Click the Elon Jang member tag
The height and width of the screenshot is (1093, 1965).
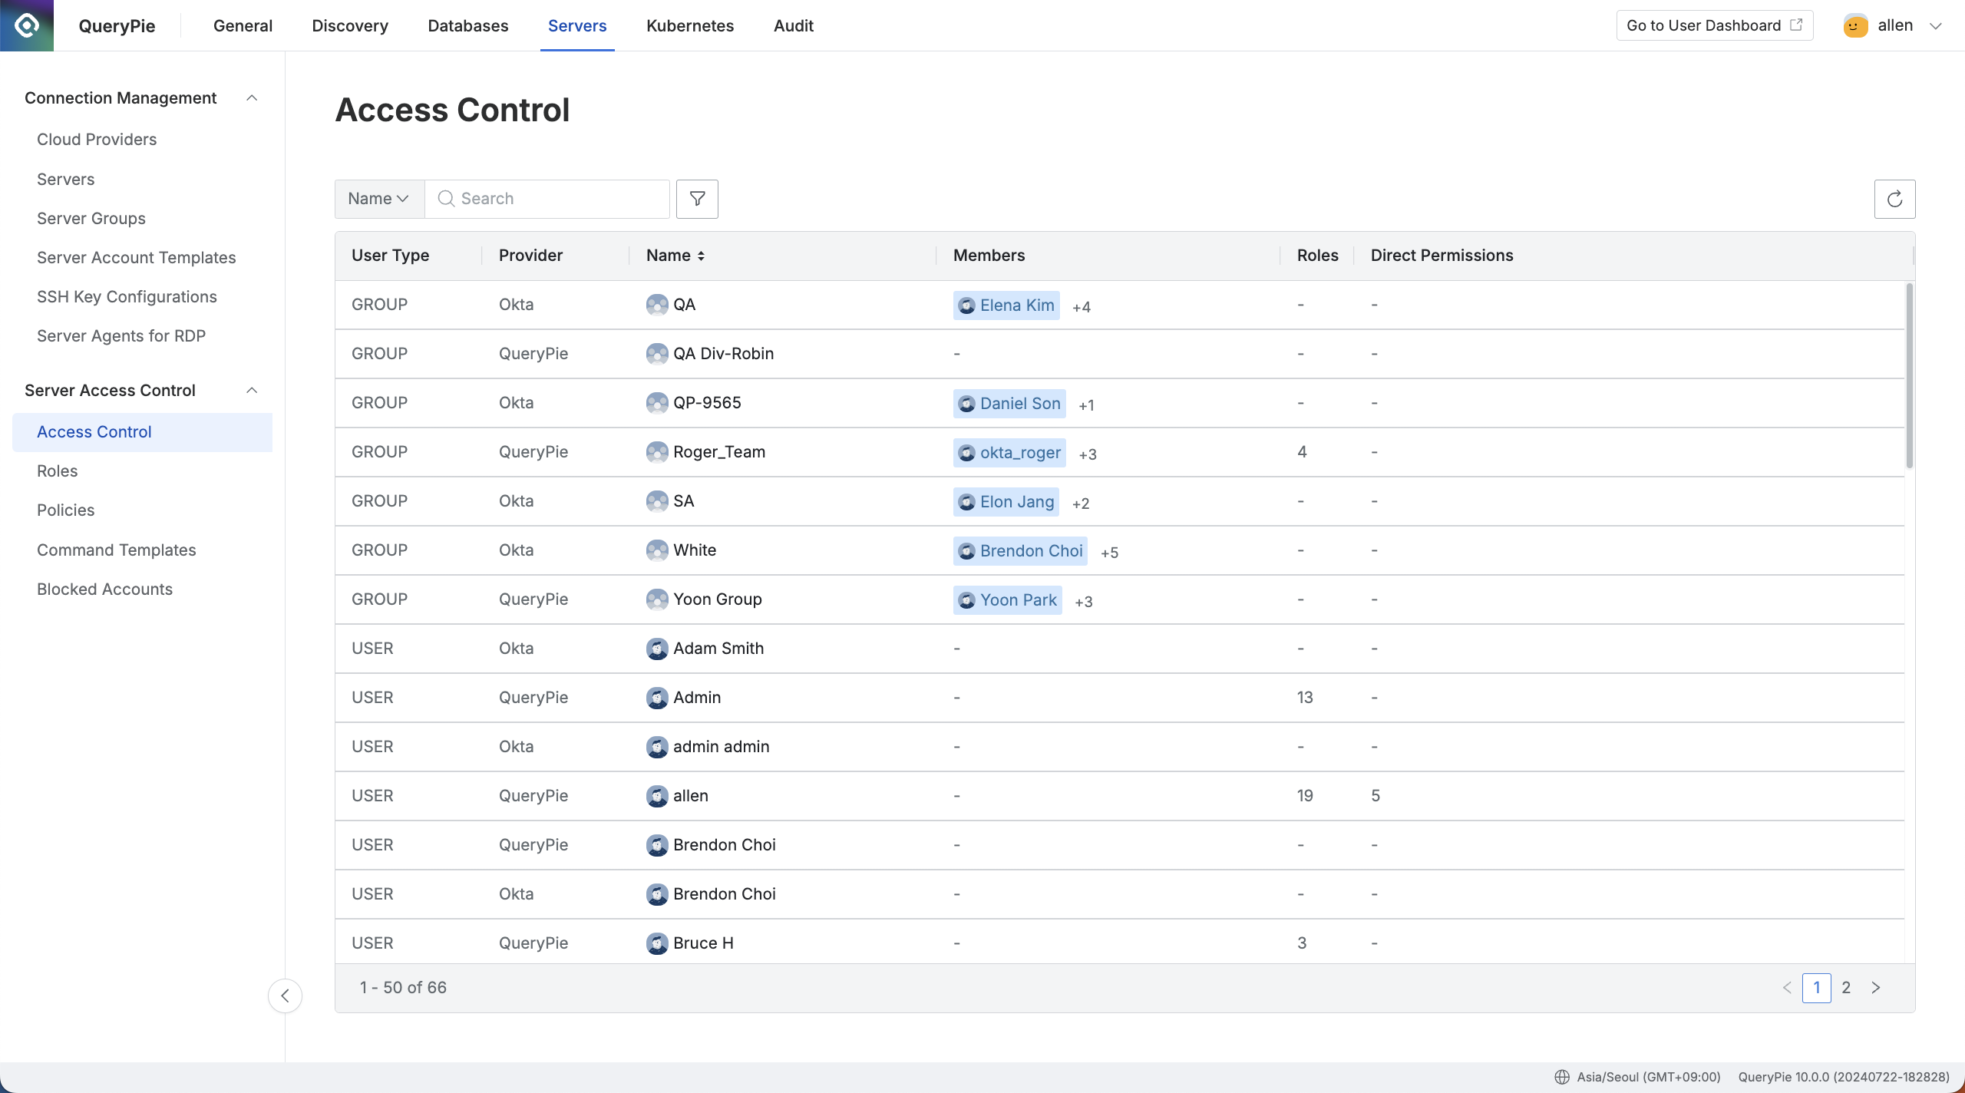(x=1006, y=502)
